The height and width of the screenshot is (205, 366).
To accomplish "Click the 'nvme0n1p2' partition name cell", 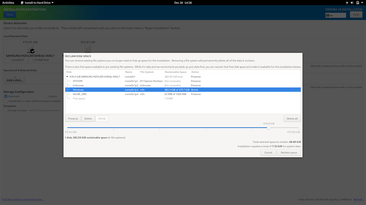I will (x=132, y=85).
